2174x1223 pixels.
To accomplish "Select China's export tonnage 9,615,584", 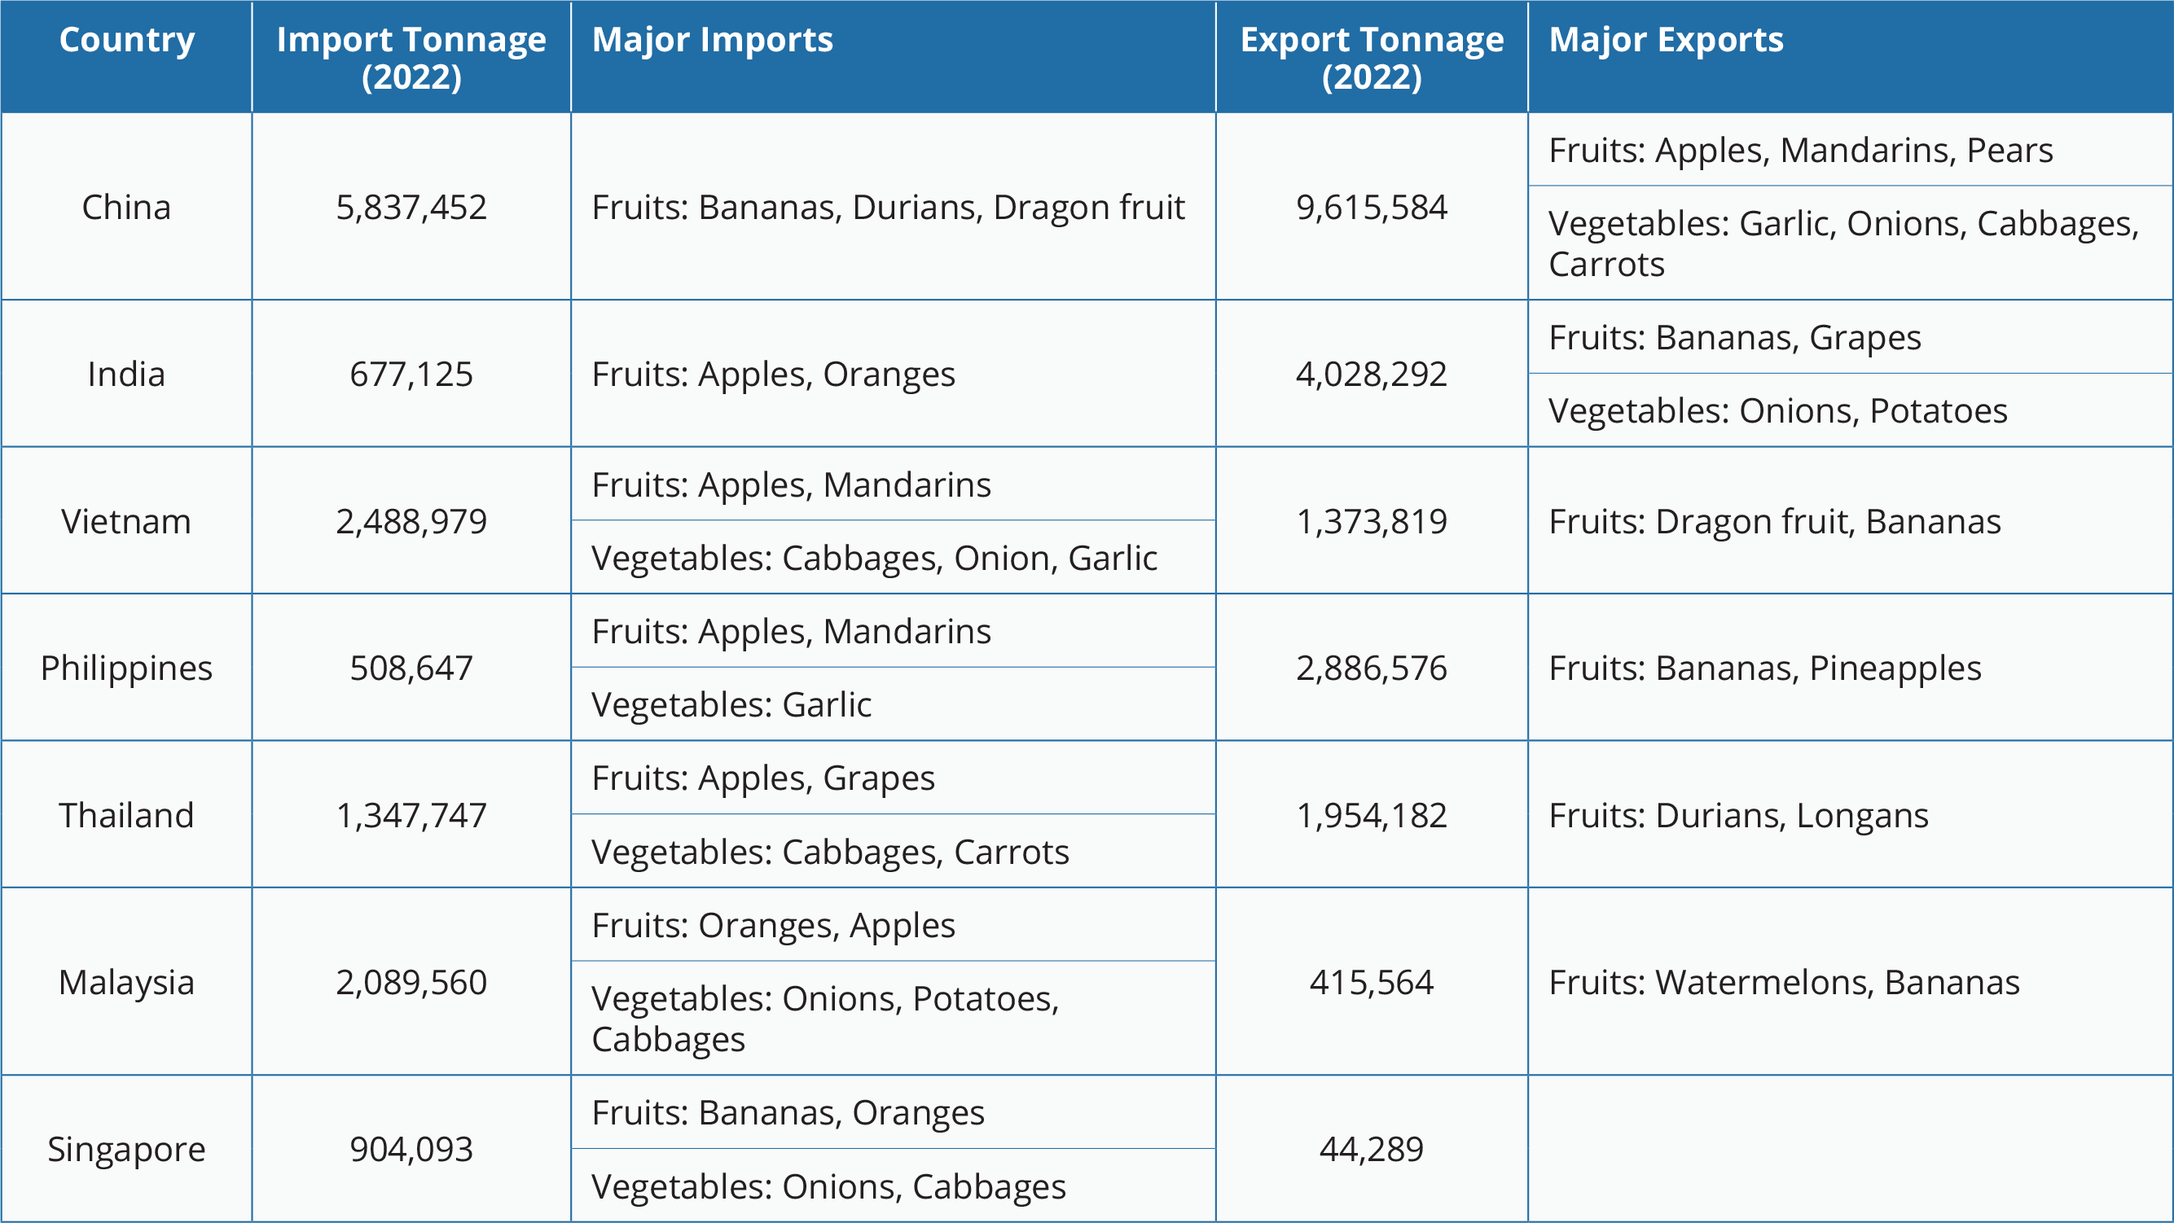I will pos(1372,207).
